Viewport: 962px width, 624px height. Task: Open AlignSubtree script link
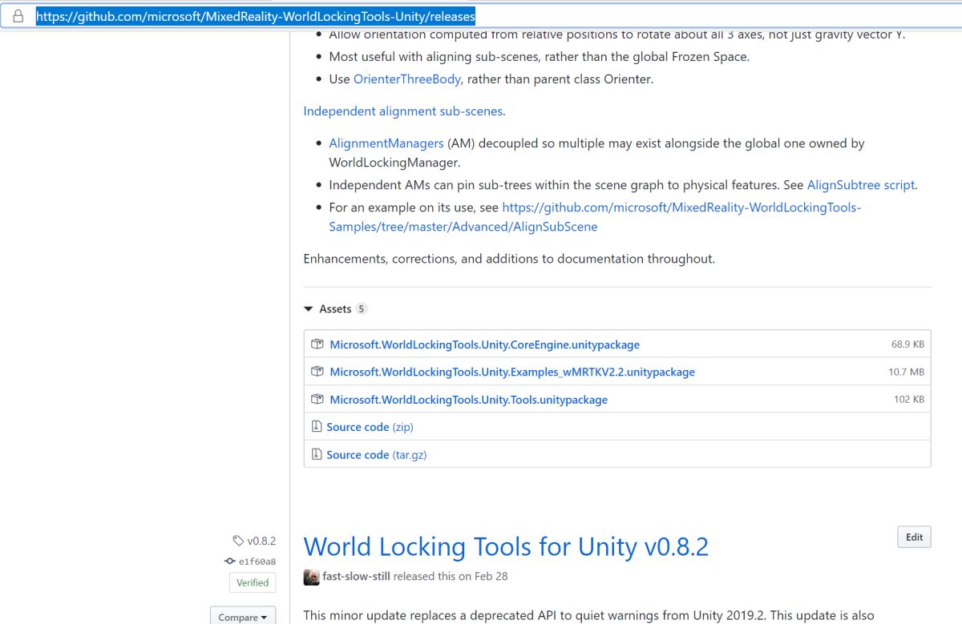click(x=861, y=184)
